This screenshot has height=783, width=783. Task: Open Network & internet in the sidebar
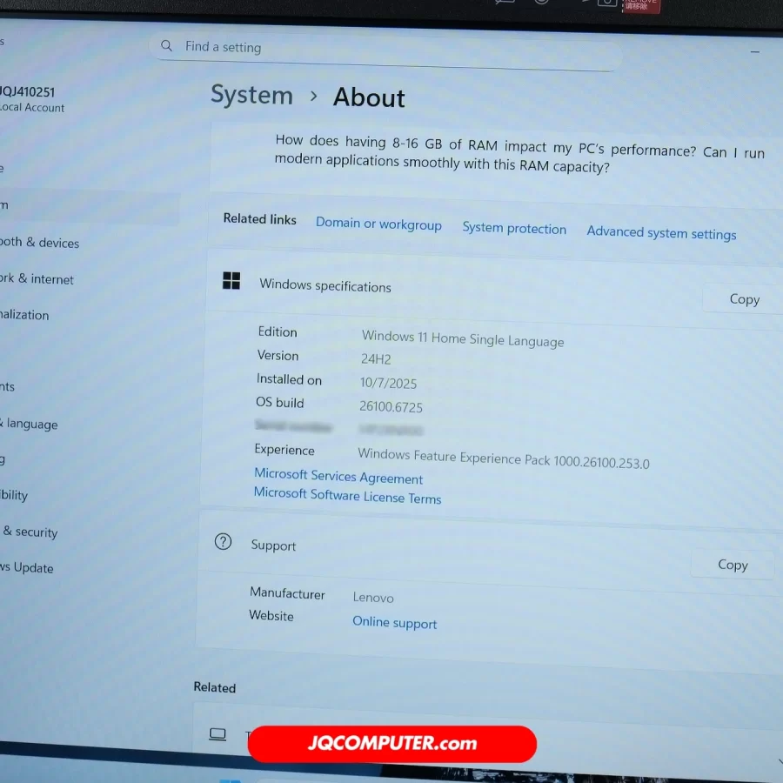tap(37, 279)
